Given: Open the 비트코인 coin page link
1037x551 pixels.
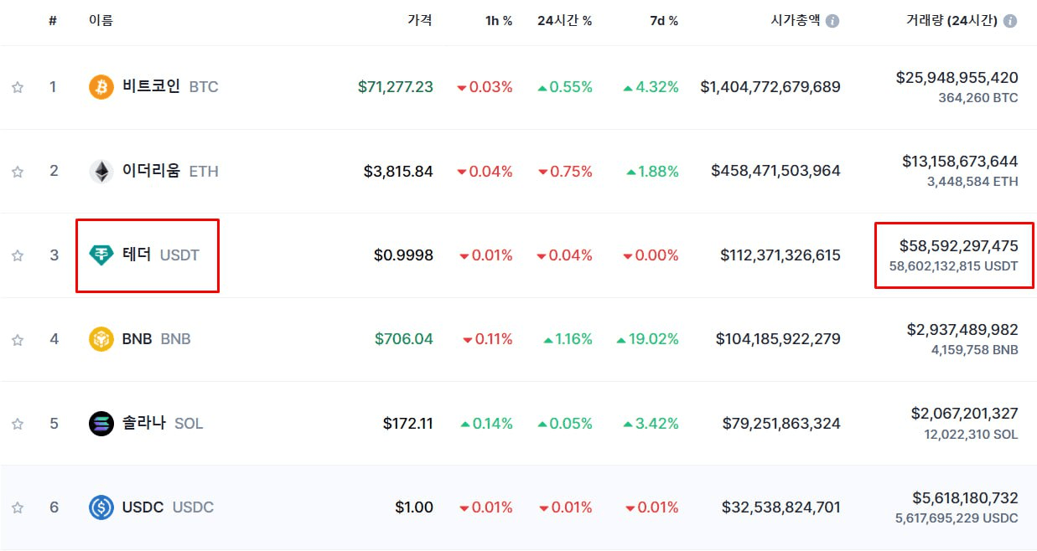Looking at the screenshot, I should 151,86.
